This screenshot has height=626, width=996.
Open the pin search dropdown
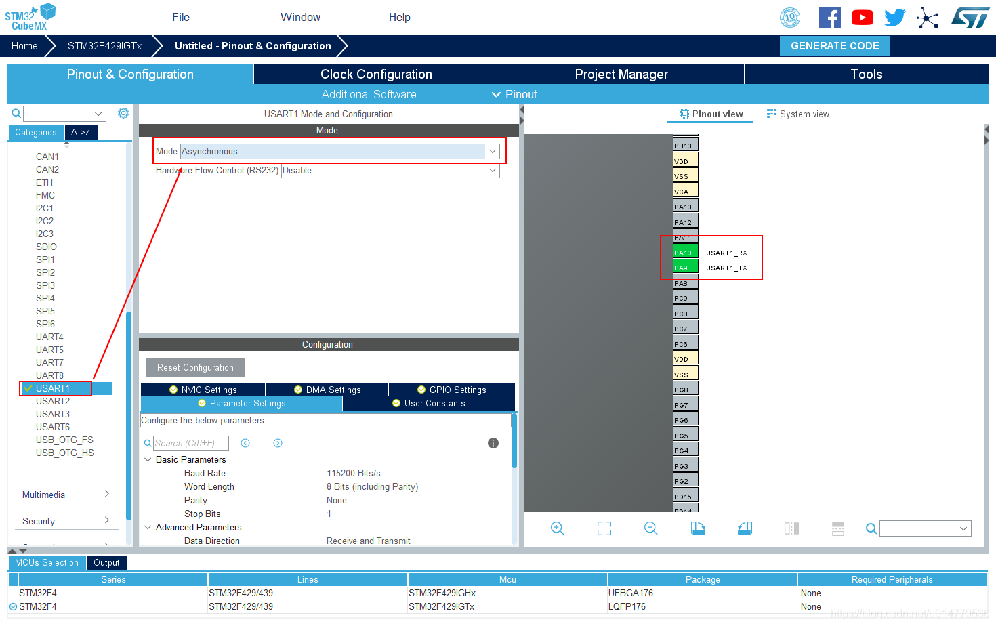click(963, 528)
